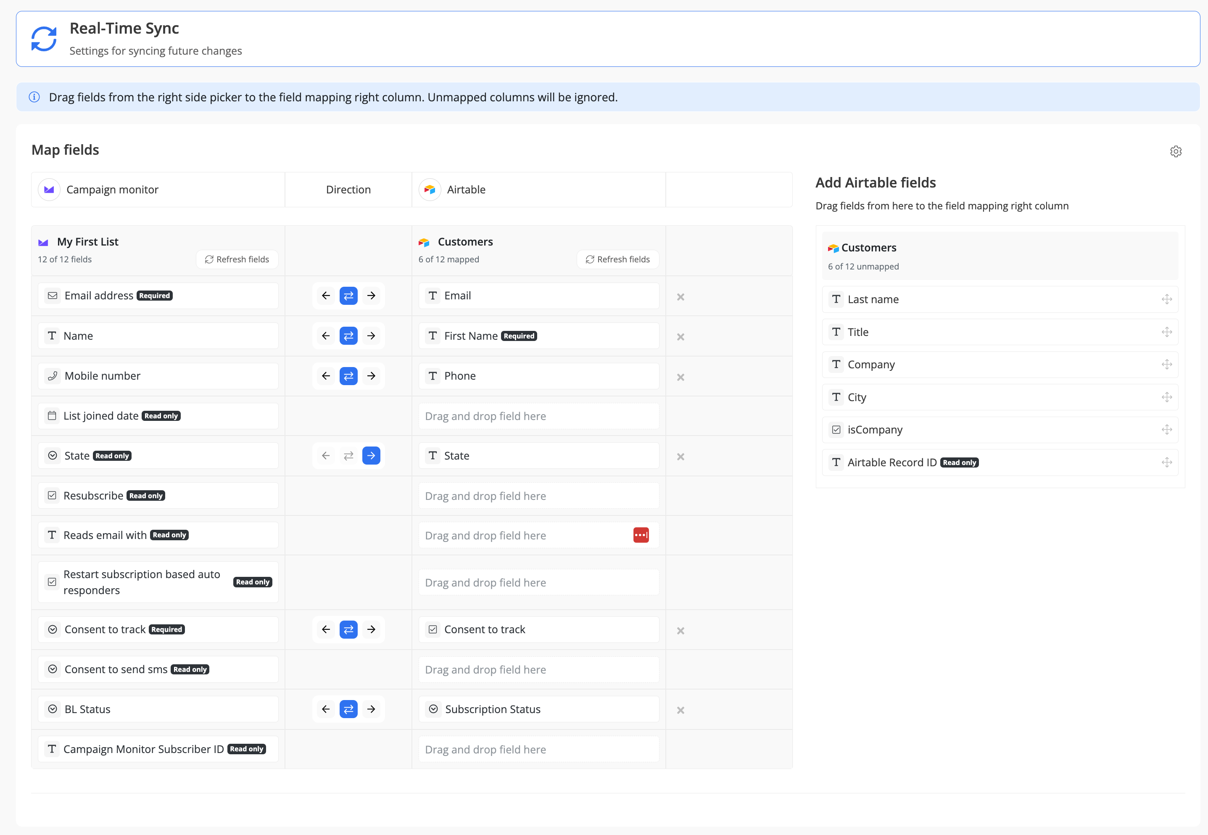Open the map fields settings gear

(1176, 151)
